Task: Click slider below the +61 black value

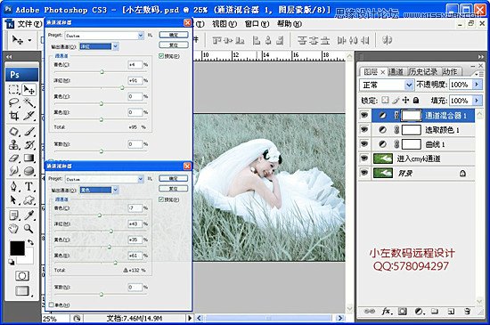Action: tap(115, 263)
